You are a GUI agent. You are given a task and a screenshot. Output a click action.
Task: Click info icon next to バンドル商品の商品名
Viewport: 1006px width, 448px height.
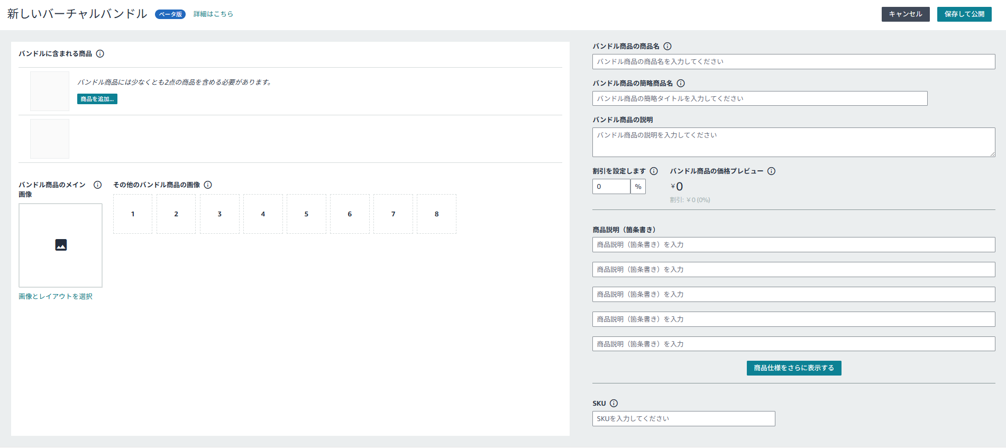667,47
